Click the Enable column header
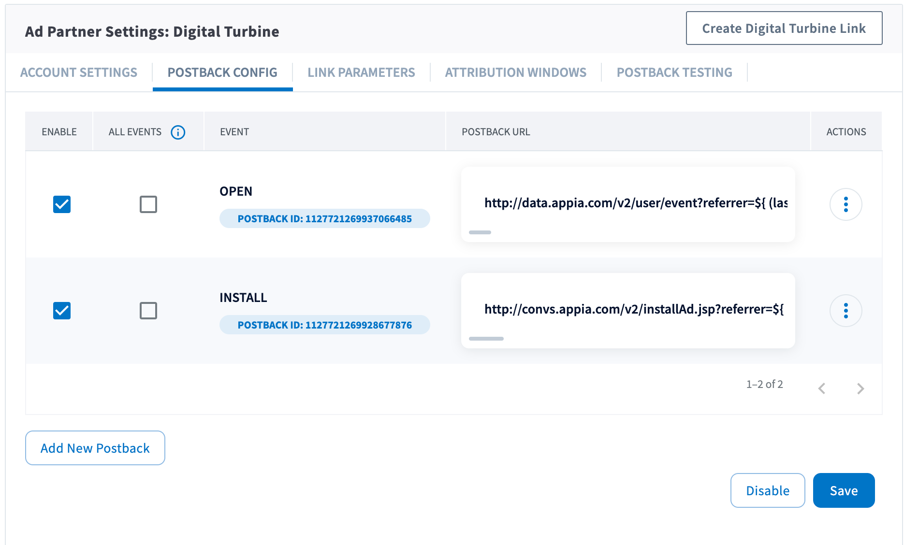Viewport: 904px width, 545px height. click(59, 132)
